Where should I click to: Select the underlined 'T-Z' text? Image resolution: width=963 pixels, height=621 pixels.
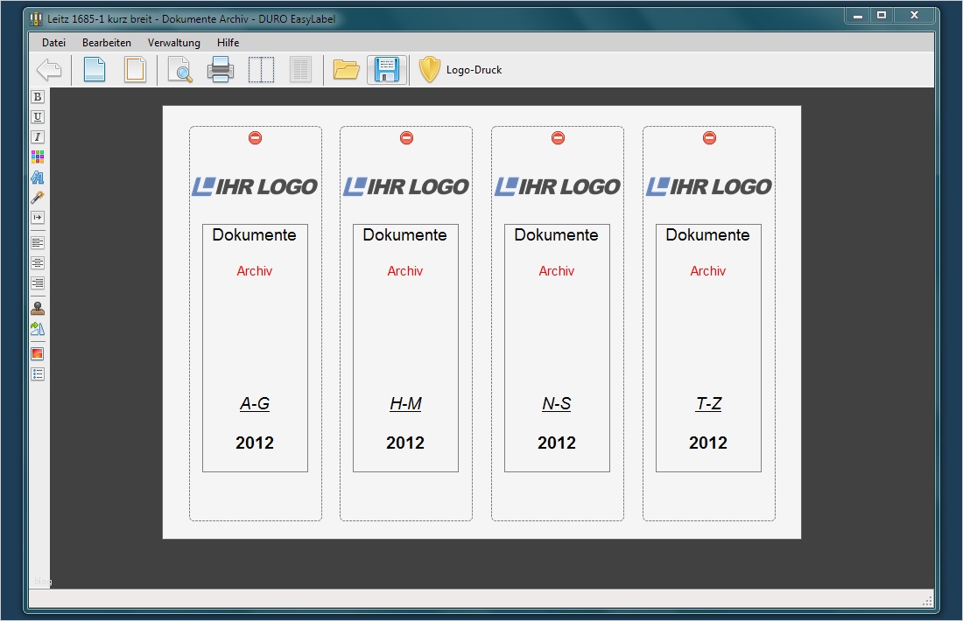point(708,404)
